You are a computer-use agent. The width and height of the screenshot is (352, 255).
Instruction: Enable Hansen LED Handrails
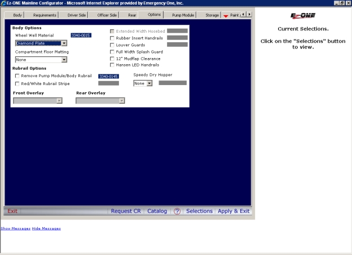112,65
